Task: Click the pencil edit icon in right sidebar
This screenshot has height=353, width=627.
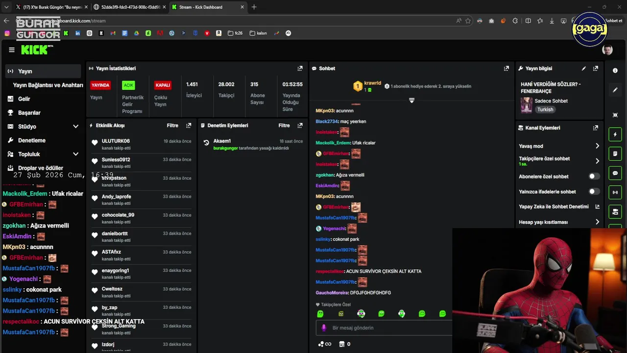Action: (x=615, y=90)
